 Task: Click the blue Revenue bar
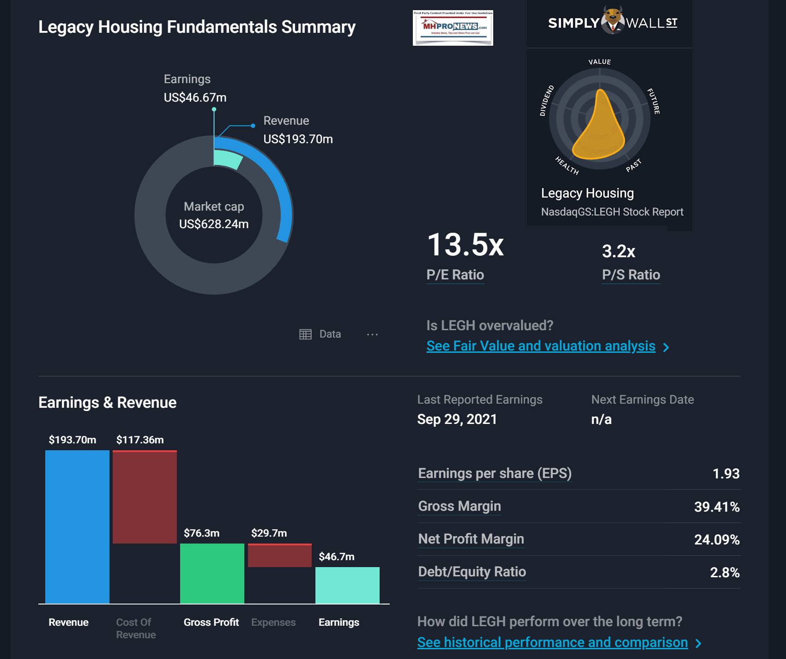(x=77, y=527)
